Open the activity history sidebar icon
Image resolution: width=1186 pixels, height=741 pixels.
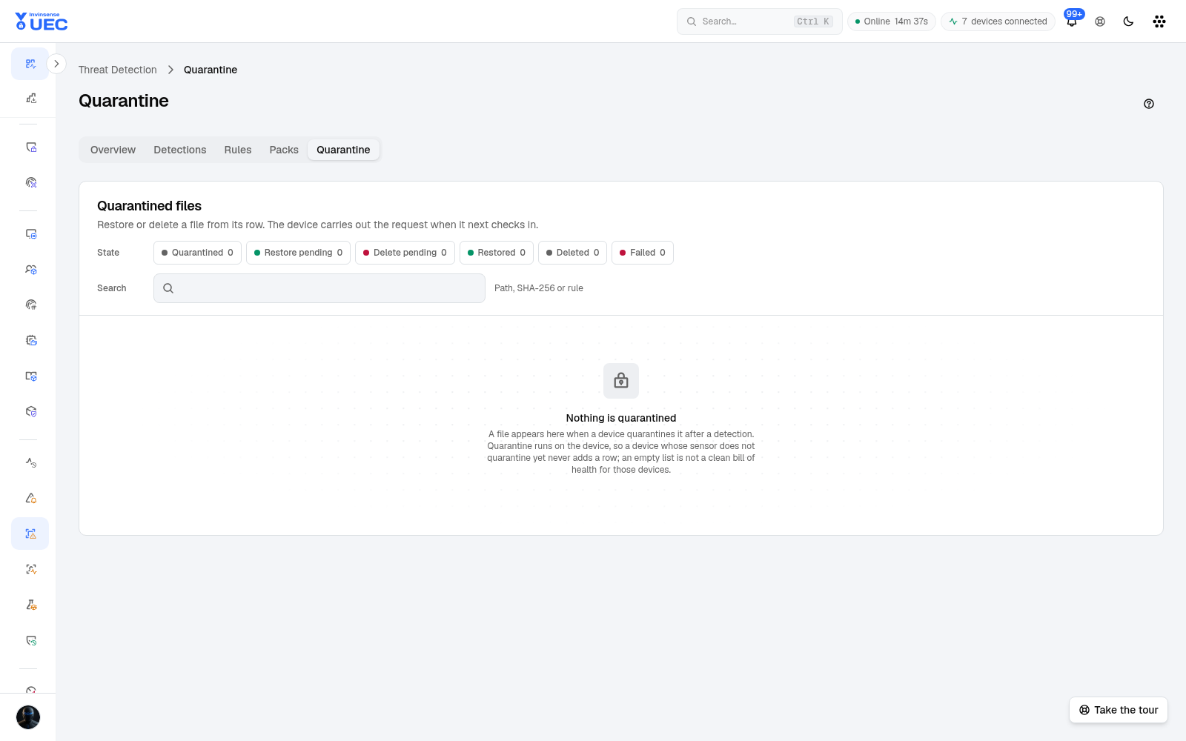click(30, 462)
